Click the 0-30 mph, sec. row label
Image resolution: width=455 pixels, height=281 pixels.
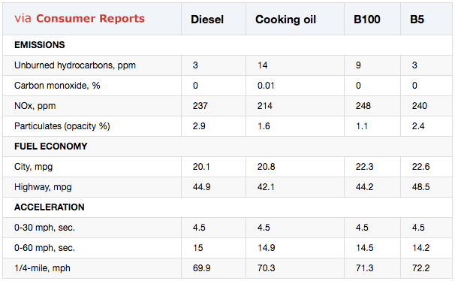point(44,228)
